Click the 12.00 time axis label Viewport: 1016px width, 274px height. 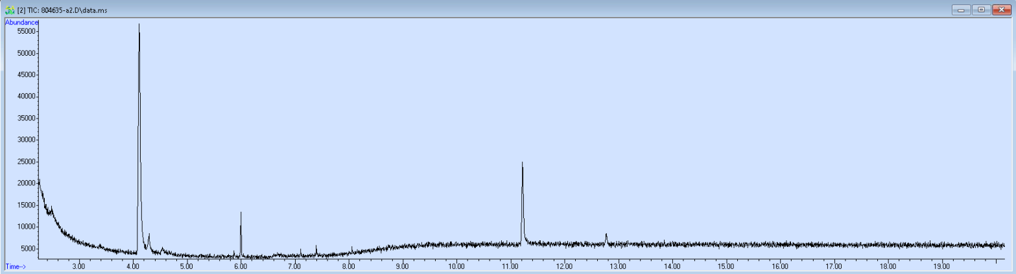(564, 266)
